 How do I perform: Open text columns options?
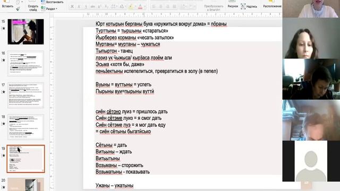[x=183, y=7]
